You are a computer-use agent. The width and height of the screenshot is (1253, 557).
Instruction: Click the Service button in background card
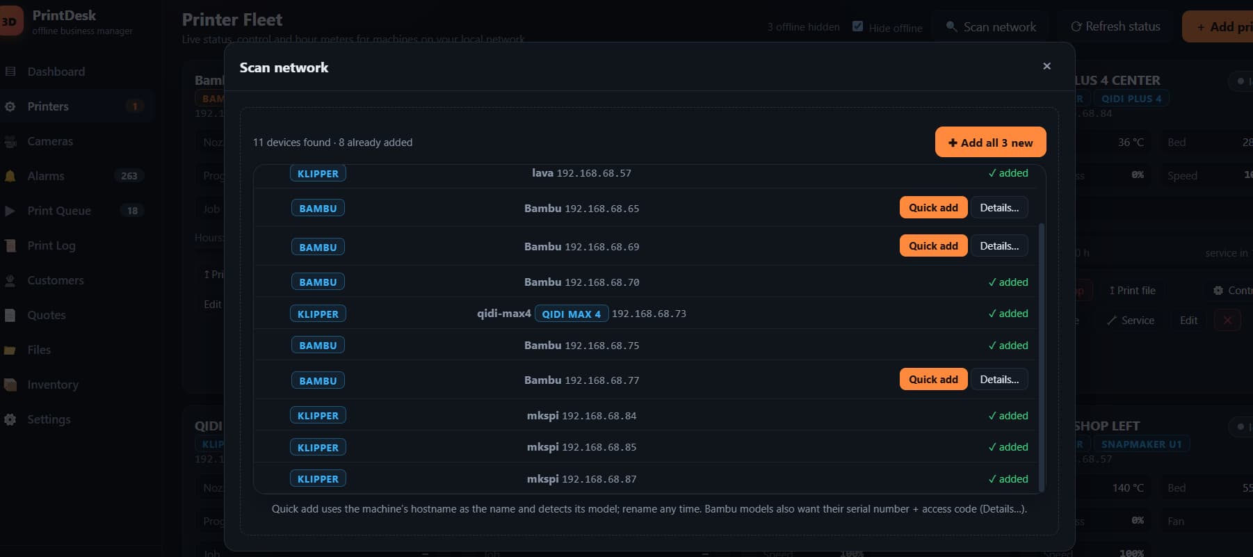tap(1131, 320)
